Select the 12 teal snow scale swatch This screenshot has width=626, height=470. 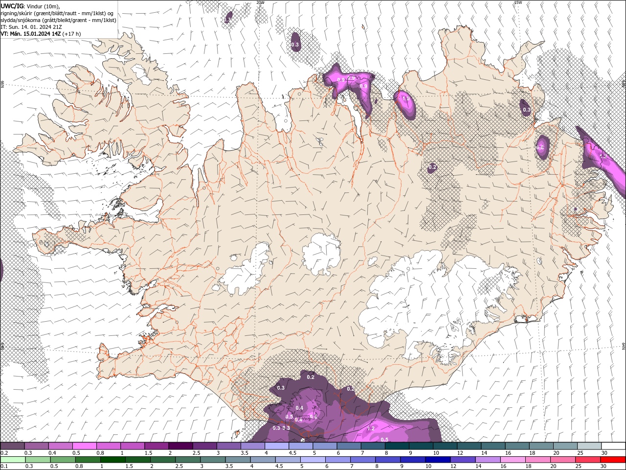pyautogui.click(x=469, y=446)
